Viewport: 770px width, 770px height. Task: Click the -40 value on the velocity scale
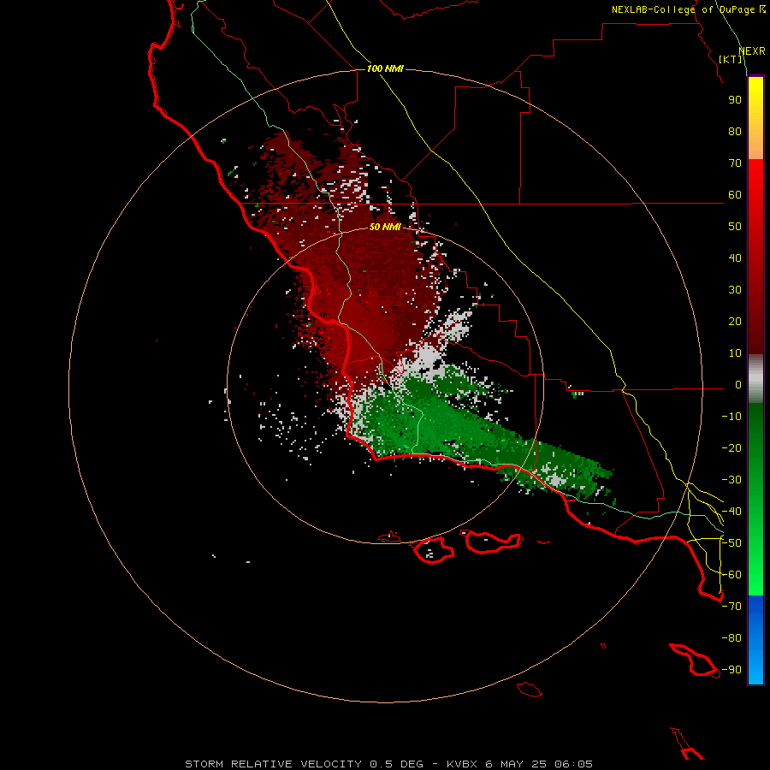731,512
